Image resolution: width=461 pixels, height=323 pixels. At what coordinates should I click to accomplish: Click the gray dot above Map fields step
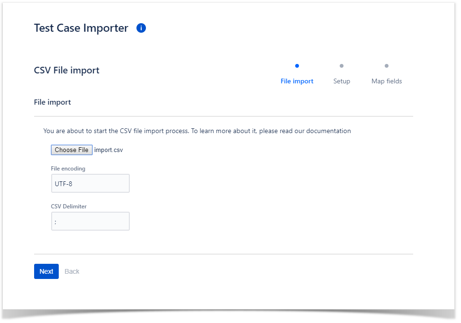pyautogui.click(x=386, y=66)
